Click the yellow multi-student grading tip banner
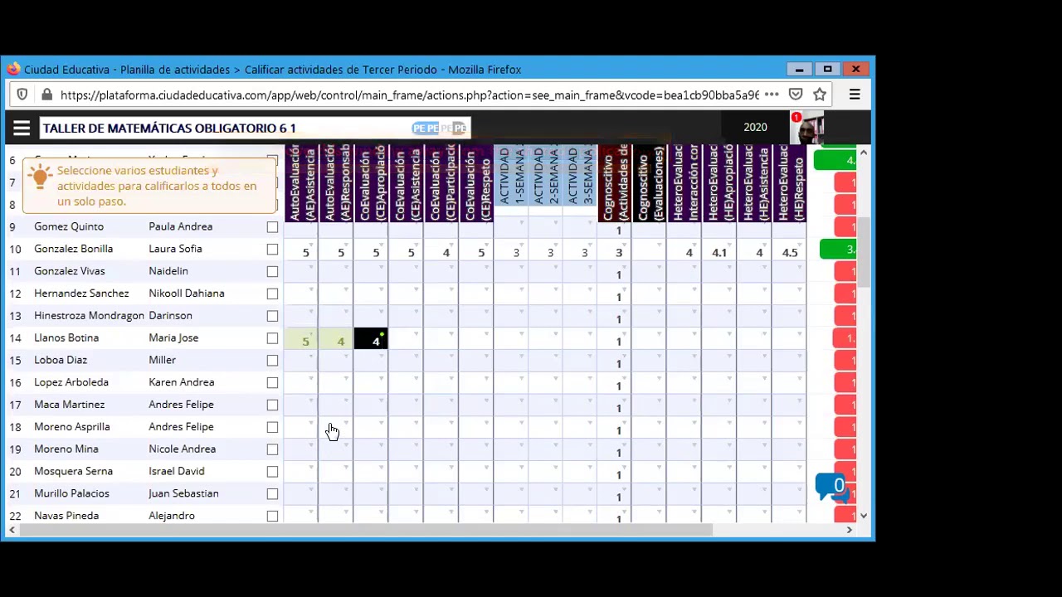1062x597 pixels. [149, 186]
